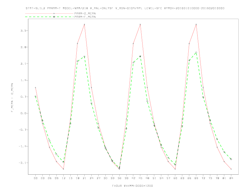Click the x-axis tick label 30
The image size is (252, 194).
[x=105, y=178]
